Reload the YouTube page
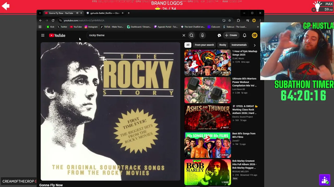 [x=53, y=21]
